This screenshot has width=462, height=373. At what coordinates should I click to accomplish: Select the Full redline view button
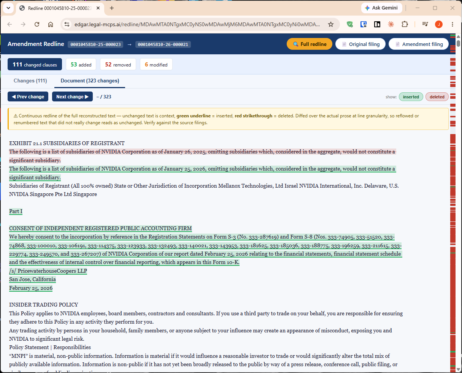tap(310, 44)
